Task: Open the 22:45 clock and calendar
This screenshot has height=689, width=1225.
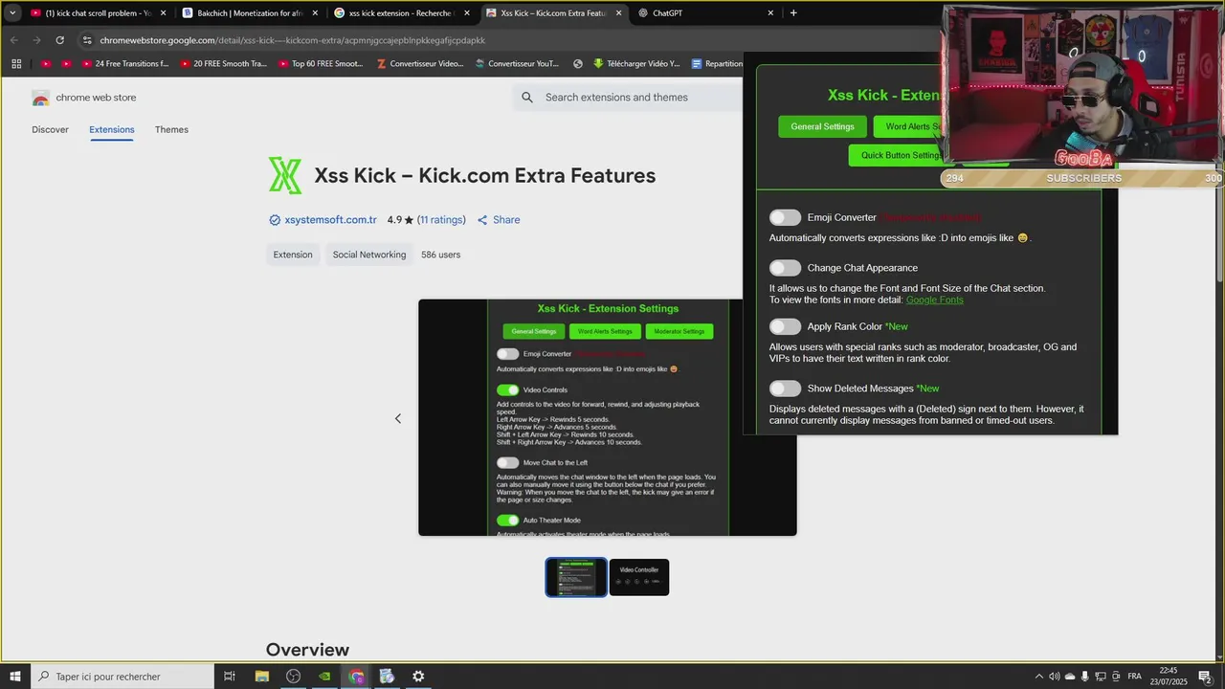Action: [x=1169, y=676]
